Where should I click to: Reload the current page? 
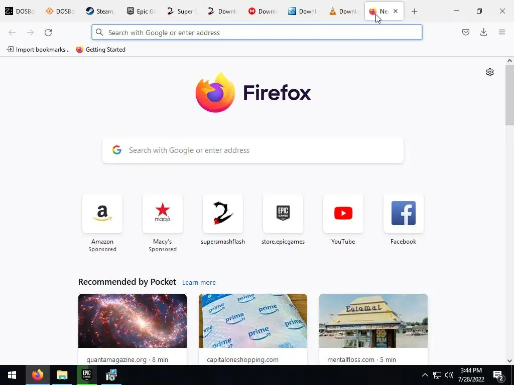click(48, 33)
